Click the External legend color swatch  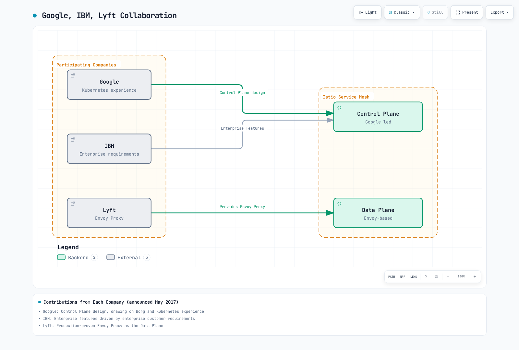click(111, 257)
